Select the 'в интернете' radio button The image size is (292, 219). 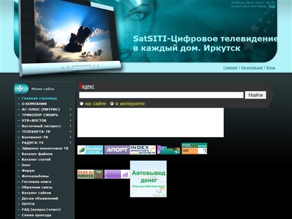(x=112, y=104)
